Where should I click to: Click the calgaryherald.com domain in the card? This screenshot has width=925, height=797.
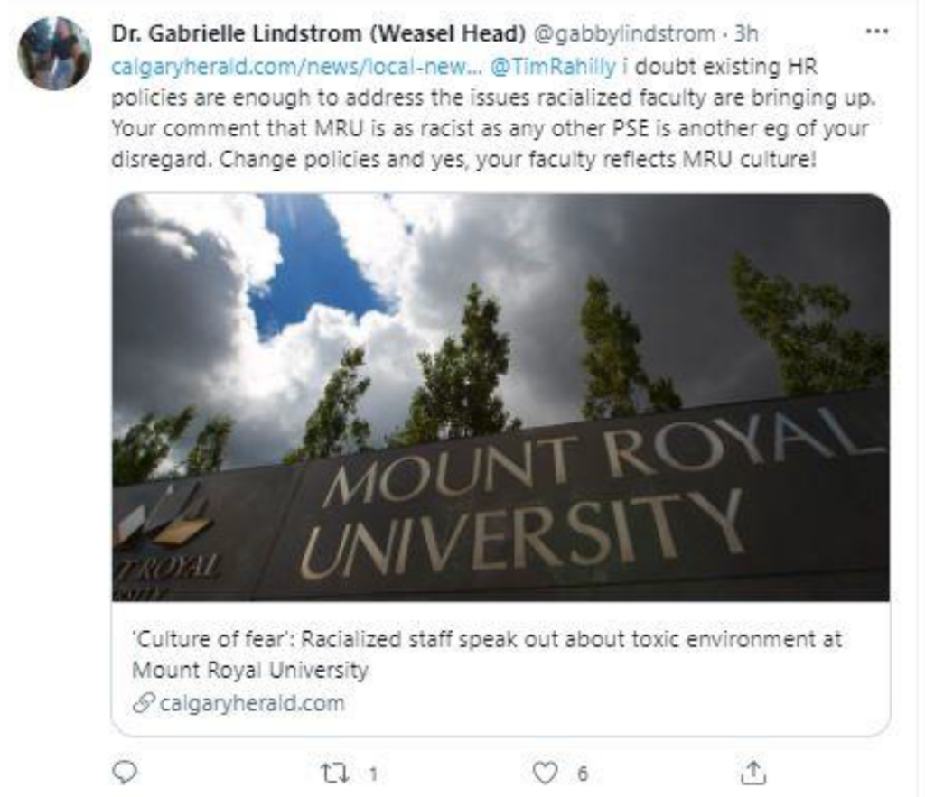click(x=251, y=703)
